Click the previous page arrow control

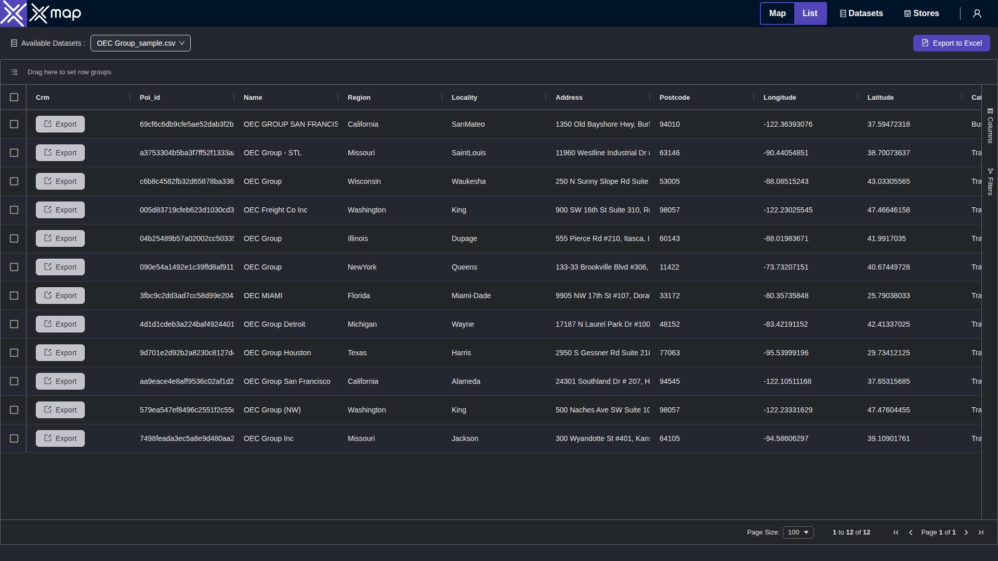[911, 532]
